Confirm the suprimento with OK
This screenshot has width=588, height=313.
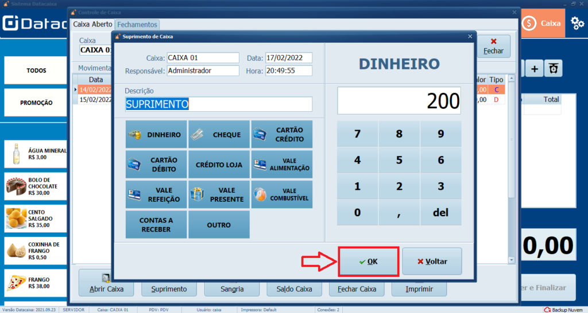coord(369,261)
